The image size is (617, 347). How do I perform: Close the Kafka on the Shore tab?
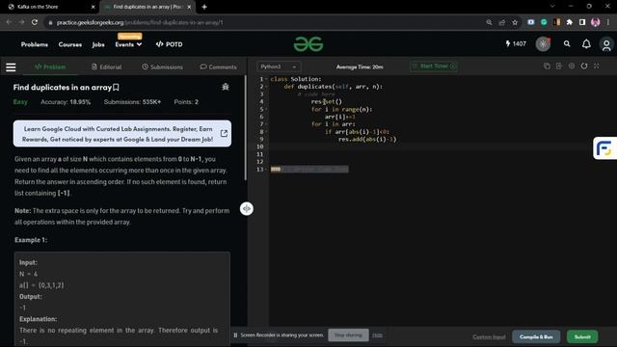pos(93,7)
